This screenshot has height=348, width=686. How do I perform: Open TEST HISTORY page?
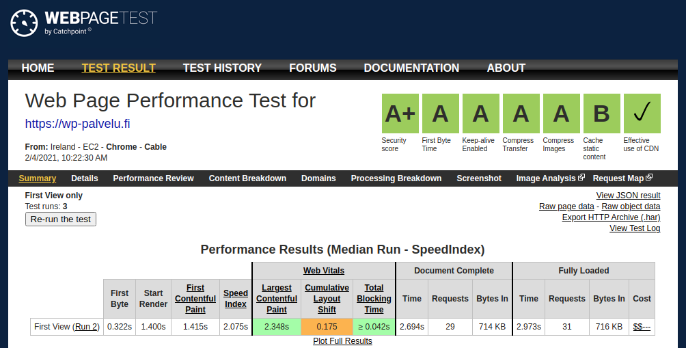tap(222, 68)
